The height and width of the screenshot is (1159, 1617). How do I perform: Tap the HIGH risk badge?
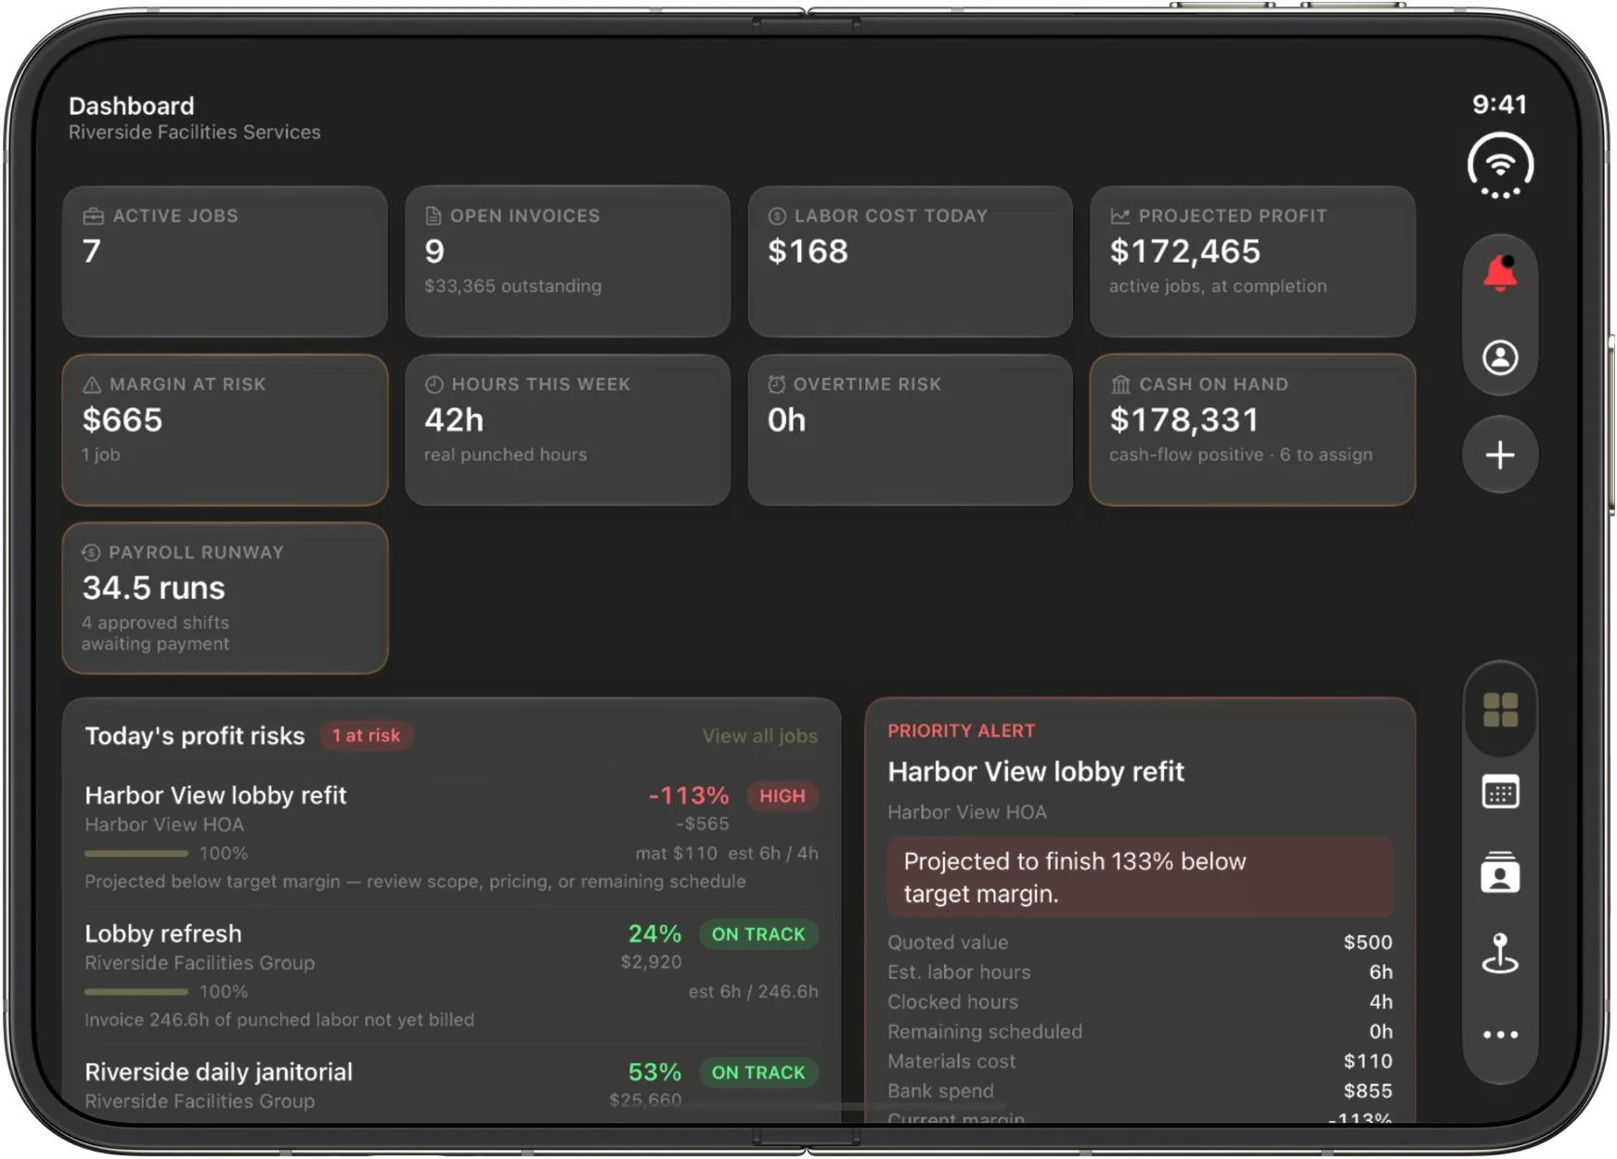783,796
